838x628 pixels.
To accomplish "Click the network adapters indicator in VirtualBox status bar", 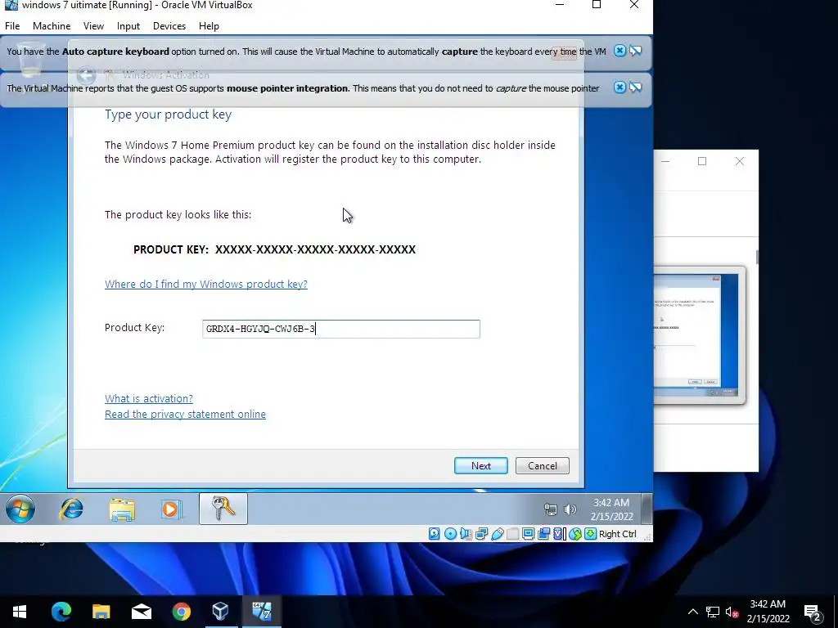I will [x=481, y=533].
